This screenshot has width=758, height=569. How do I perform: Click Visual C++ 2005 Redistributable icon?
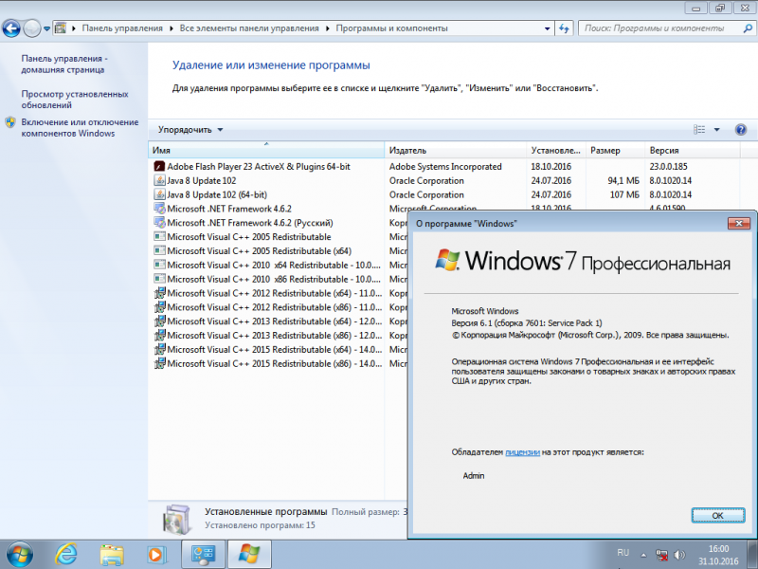coord(159,236)
